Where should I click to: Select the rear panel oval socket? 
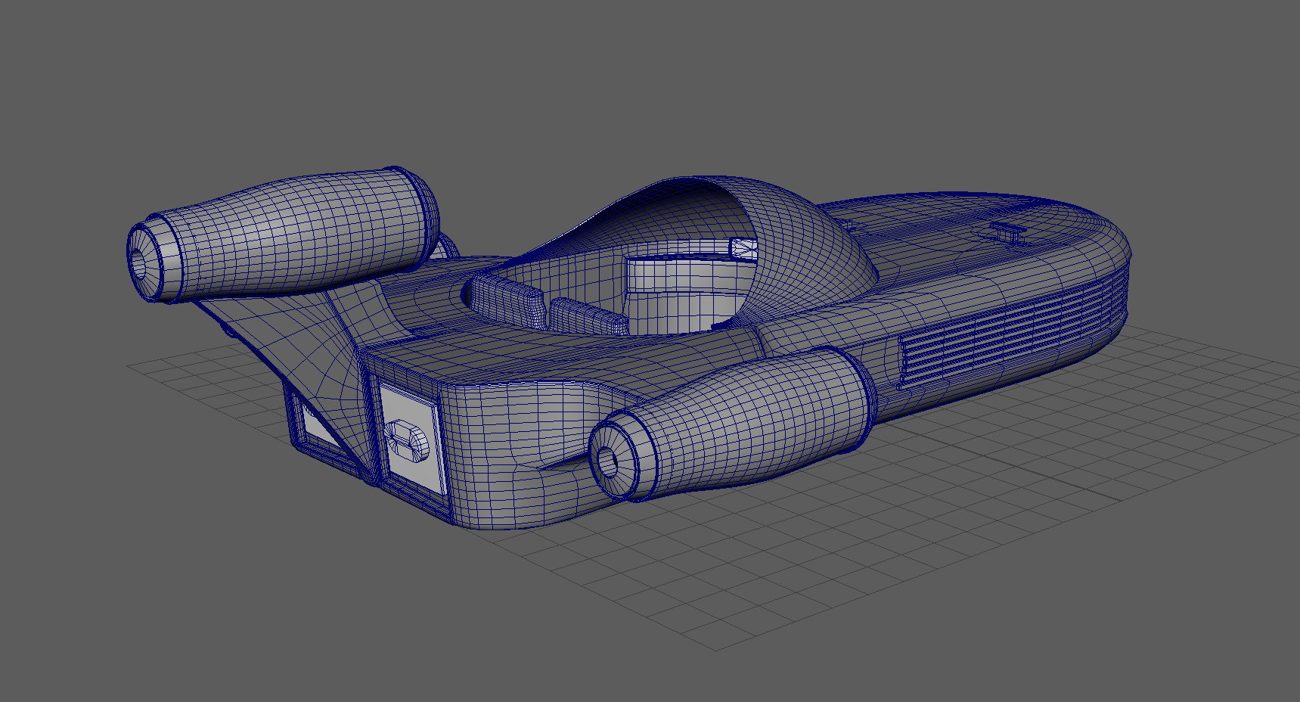pos(405,440)
